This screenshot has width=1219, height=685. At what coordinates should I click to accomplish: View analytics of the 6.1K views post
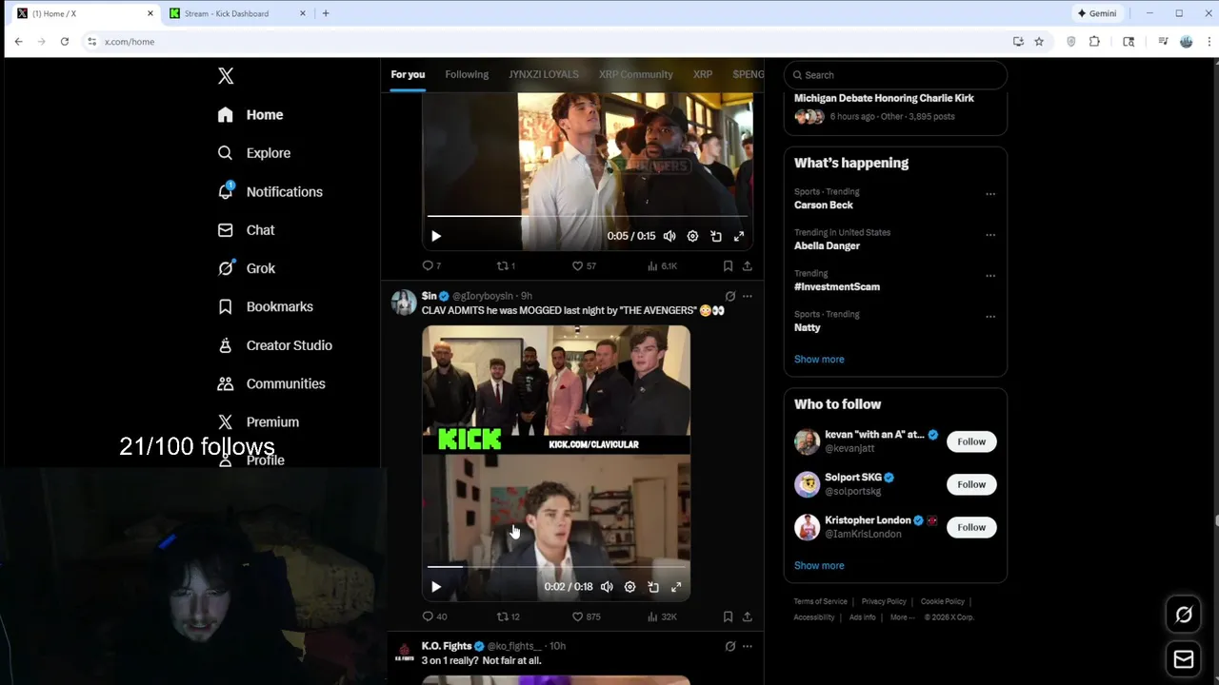pos(662,266)
